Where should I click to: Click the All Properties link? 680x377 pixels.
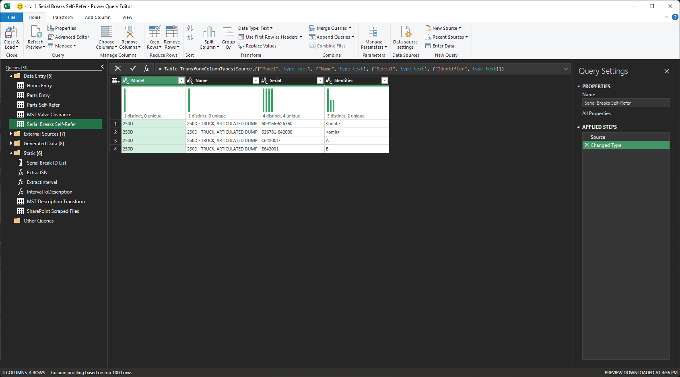click(596, 113)
